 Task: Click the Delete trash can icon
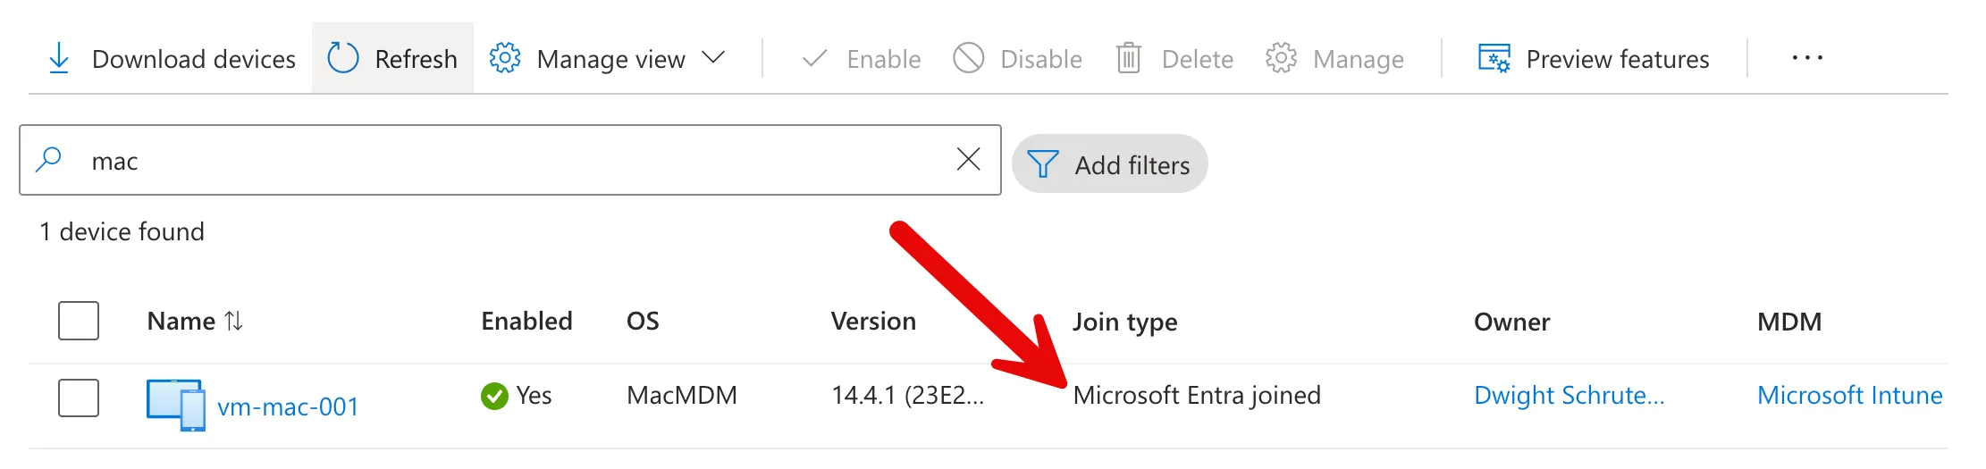point(1129,58)
